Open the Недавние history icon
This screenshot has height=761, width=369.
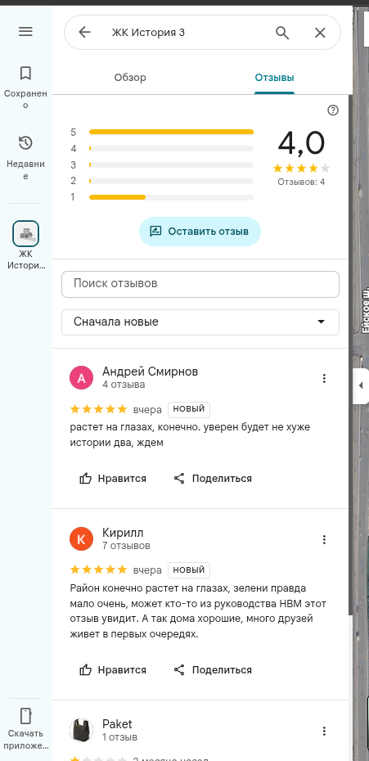[25, 142]
